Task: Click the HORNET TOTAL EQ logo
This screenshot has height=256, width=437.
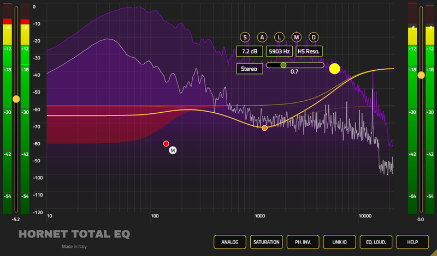Action: tap(74, 234)
